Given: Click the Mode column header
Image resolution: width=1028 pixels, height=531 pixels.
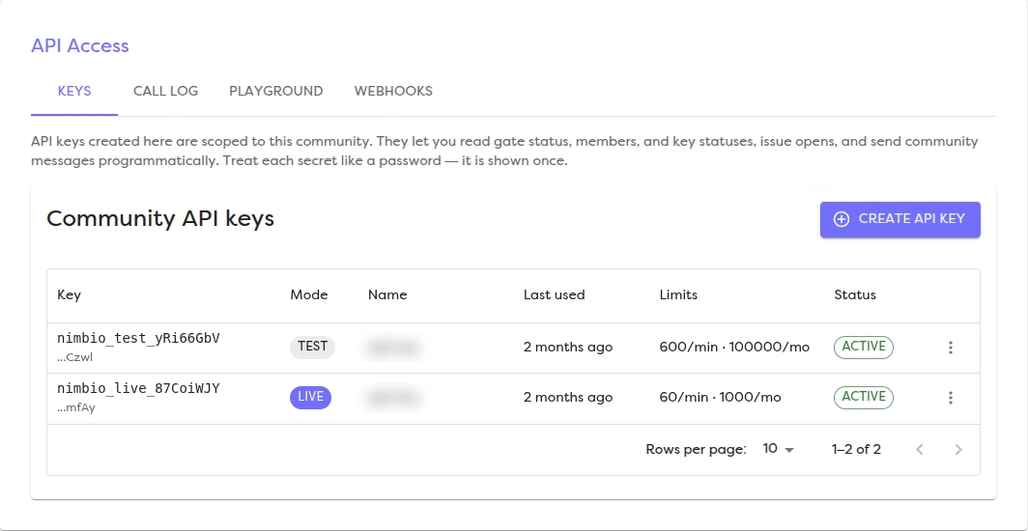Looking at the screenshot, I should click(309, 295).
